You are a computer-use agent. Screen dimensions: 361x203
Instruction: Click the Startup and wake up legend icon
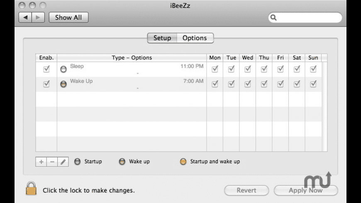coord(183,162)
